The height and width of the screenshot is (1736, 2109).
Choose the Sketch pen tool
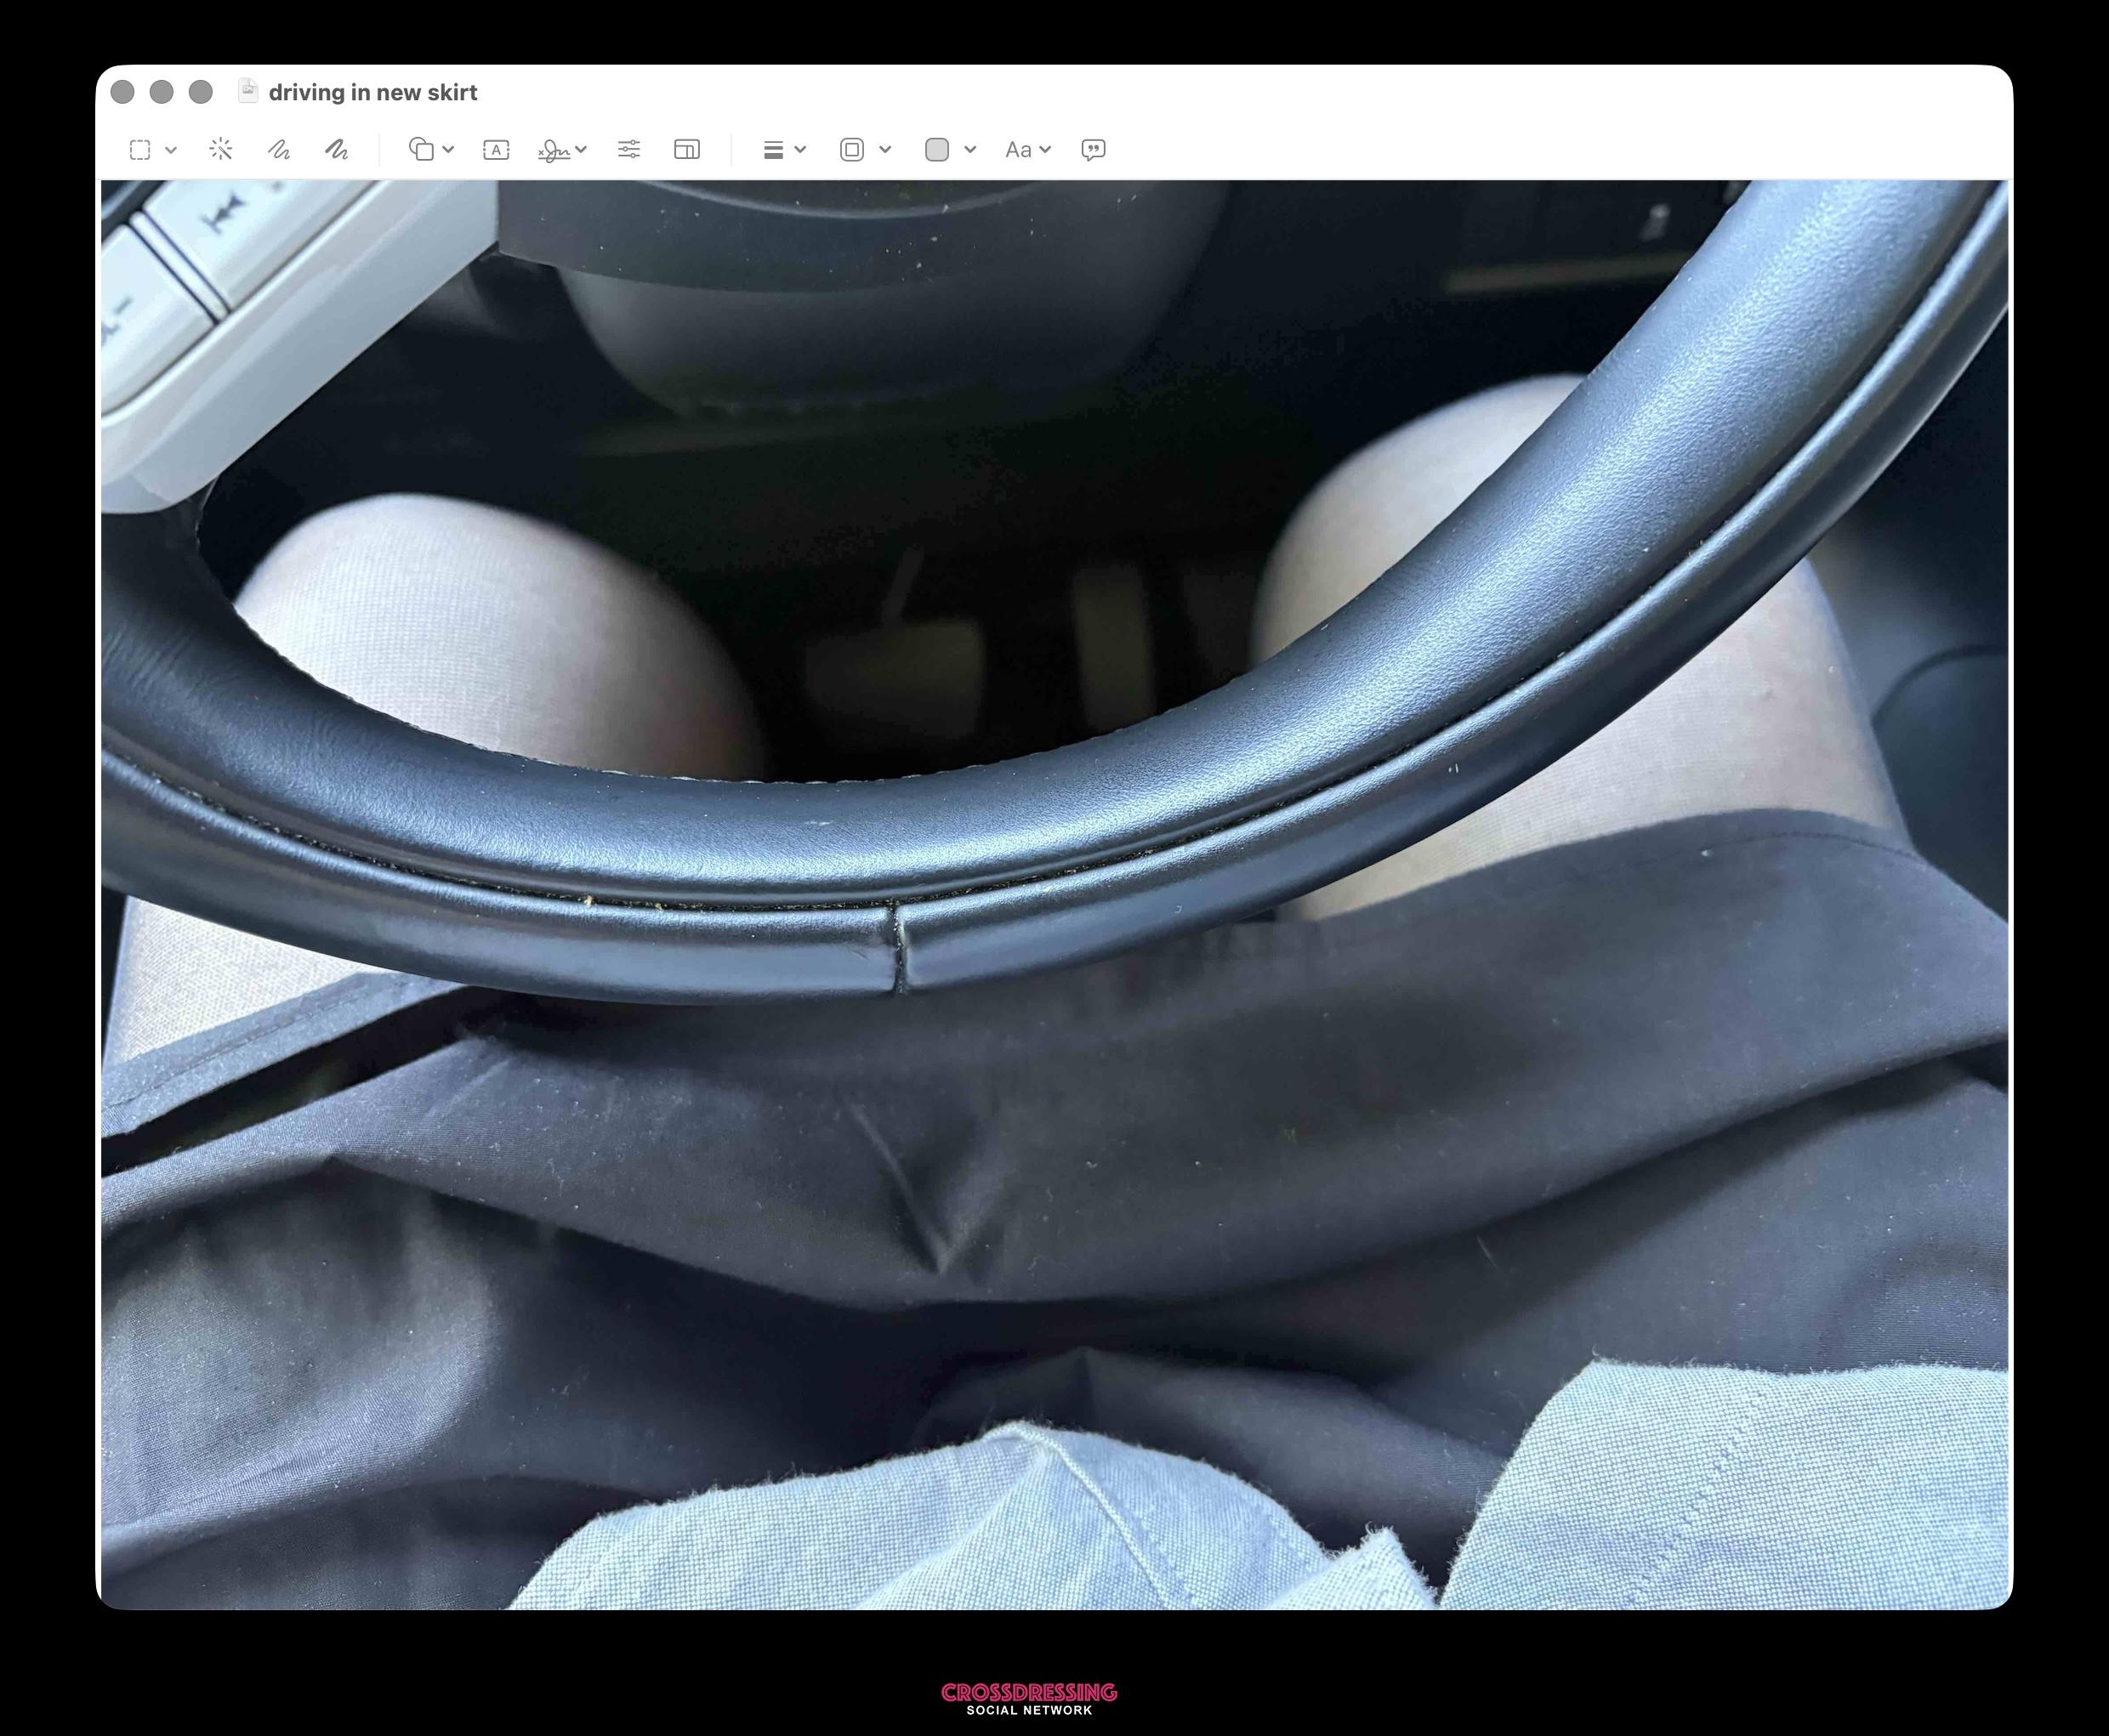coord(279,150)
